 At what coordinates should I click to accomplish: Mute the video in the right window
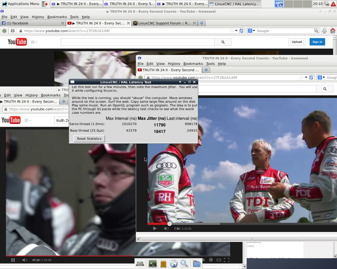[x=166, y=229]
